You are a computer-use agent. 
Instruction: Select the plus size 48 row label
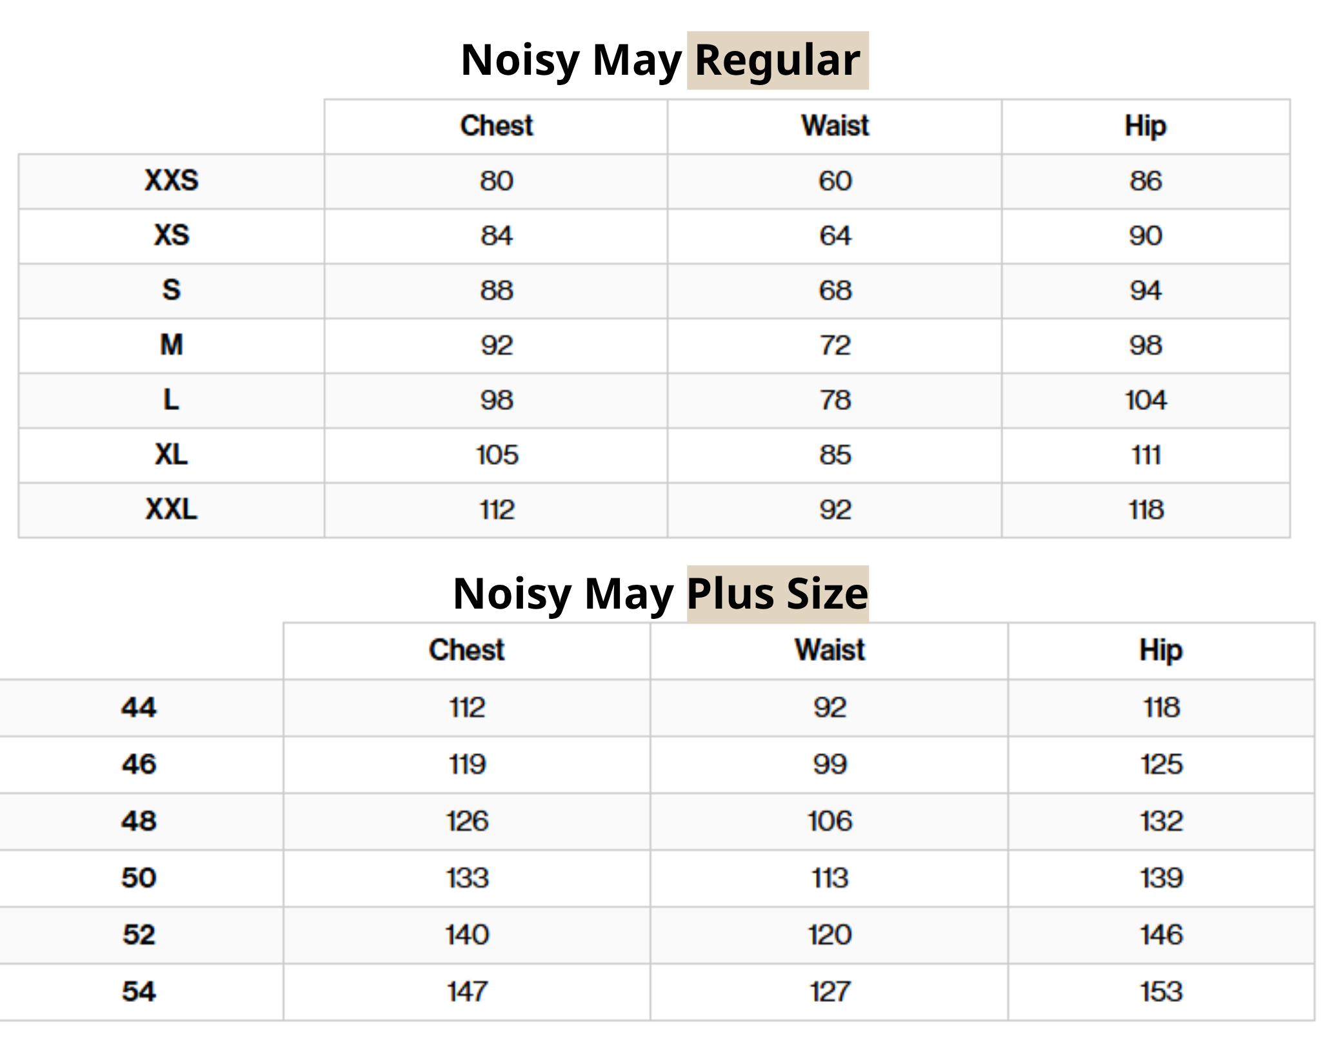click(139, 821)
